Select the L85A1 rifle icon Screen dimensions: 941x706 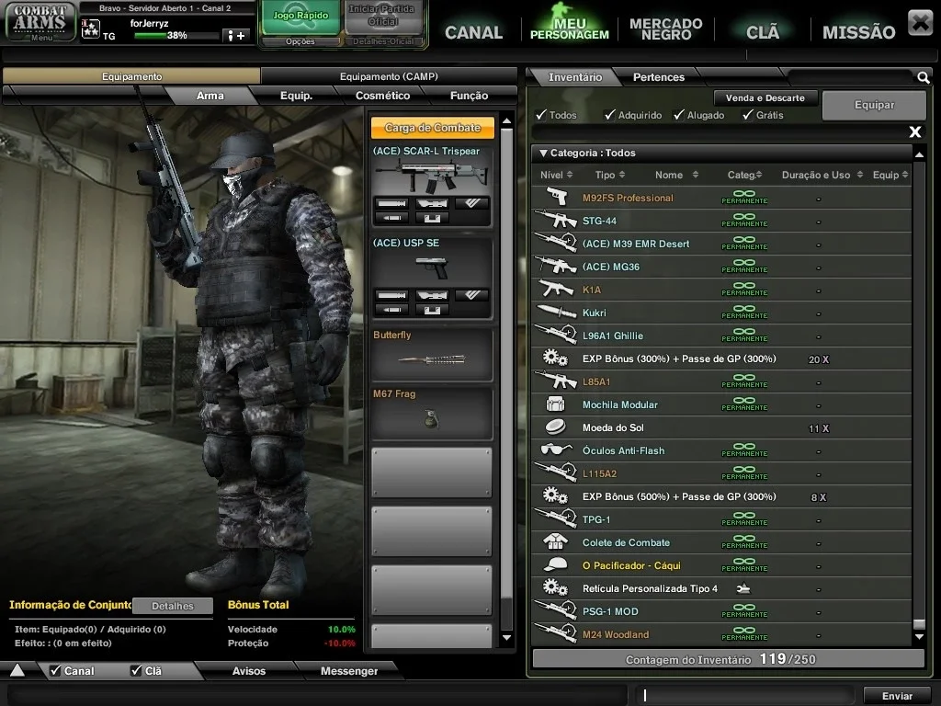click(x=555, y=381)
